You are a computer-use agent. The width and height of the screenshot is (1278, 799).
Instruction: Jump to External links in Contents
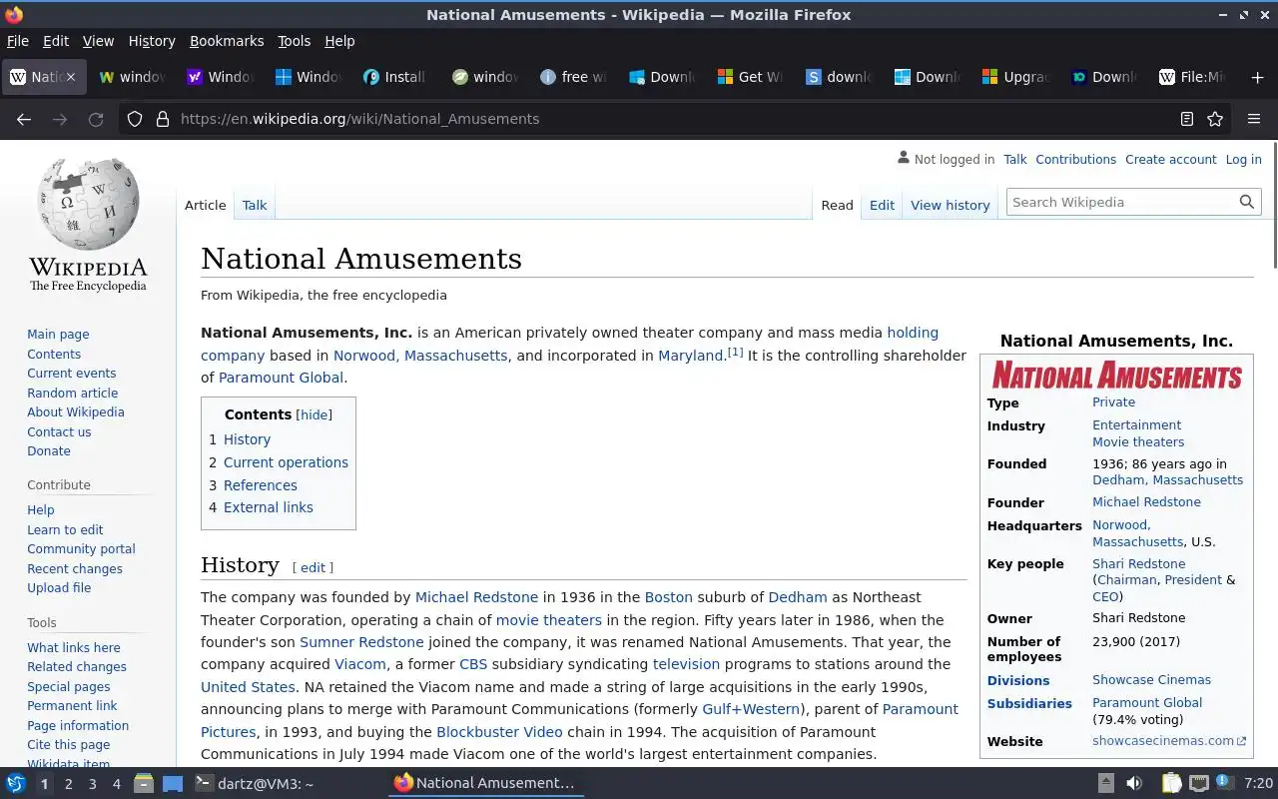tap(269, 507)
